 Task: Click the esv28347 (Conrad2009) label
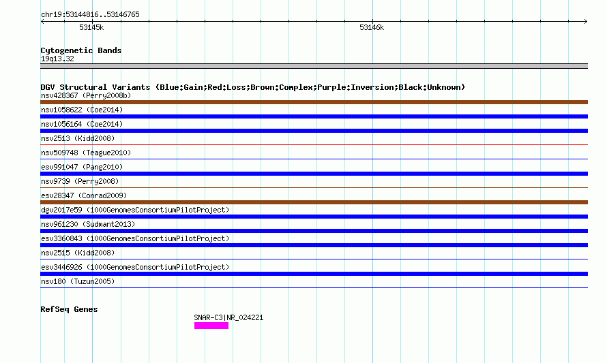coord(84,195)
